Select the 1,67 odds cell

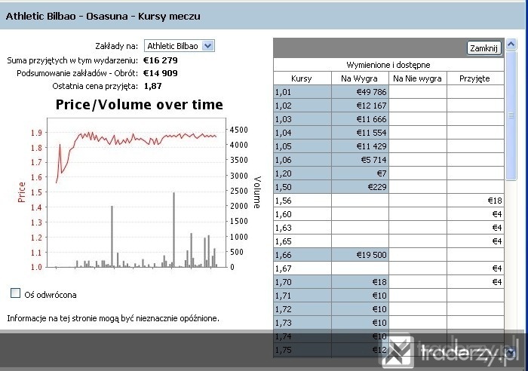coord(302,268)
